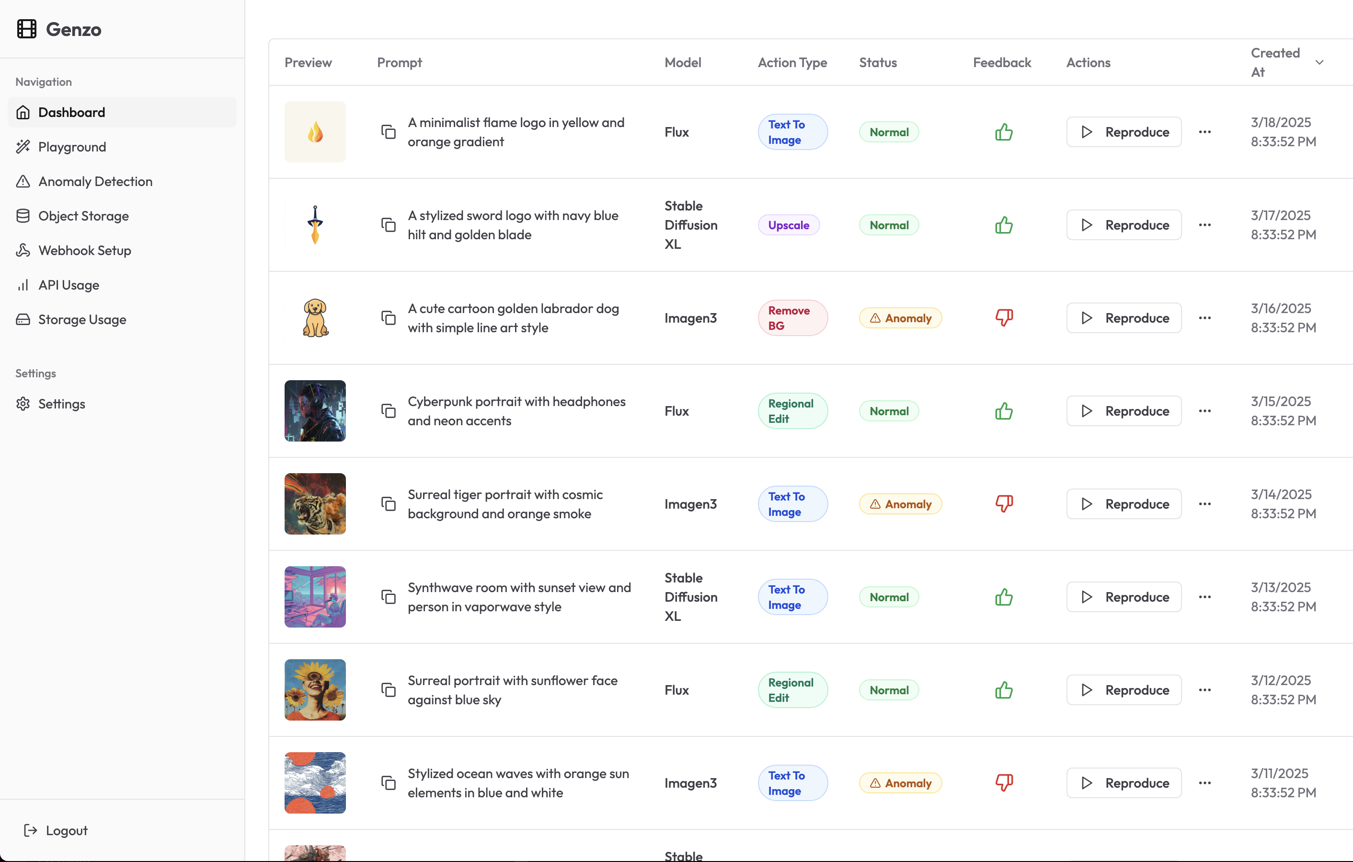Screen dimensions: 1353x862
Task: Open more options for the labrador dog row
Action: [1204, 318]
